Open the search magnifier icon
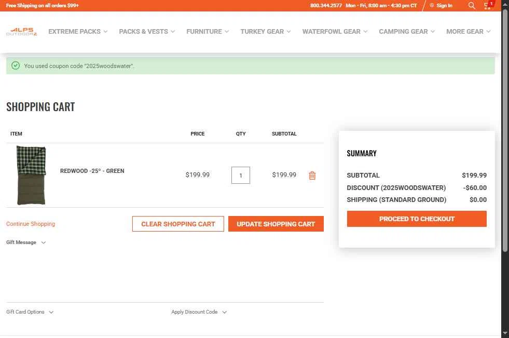Screen dimensions: 509x338 coord(472,6)
